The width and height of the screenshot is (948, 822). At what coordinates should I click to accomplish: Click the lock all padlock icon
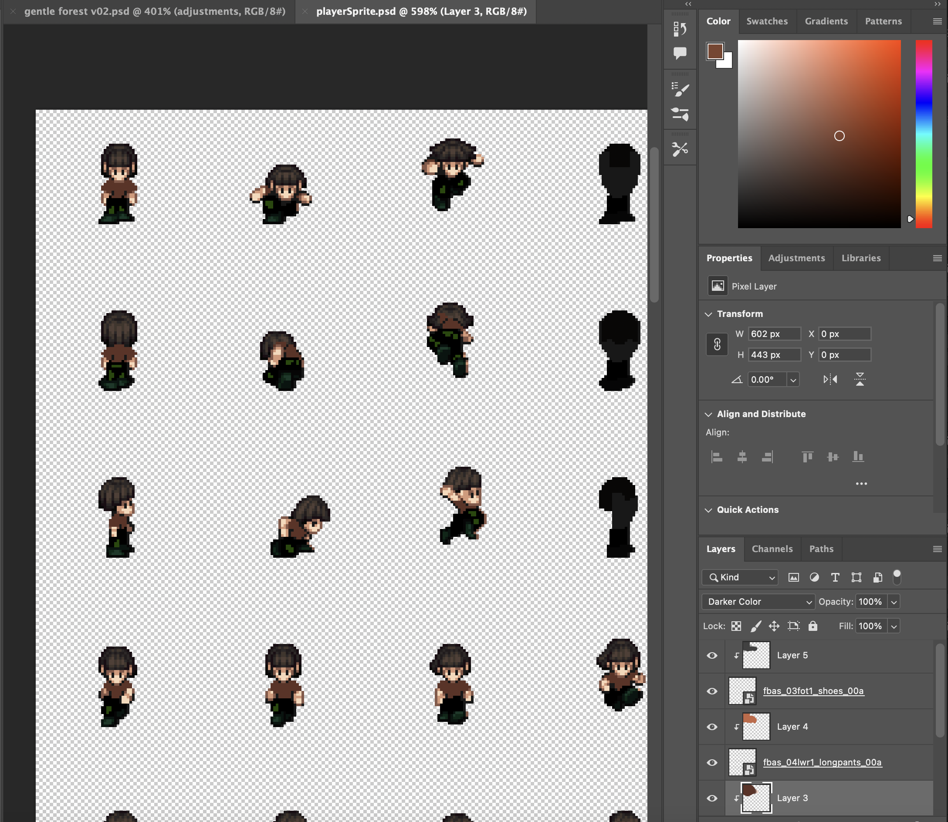coord(813,626)
